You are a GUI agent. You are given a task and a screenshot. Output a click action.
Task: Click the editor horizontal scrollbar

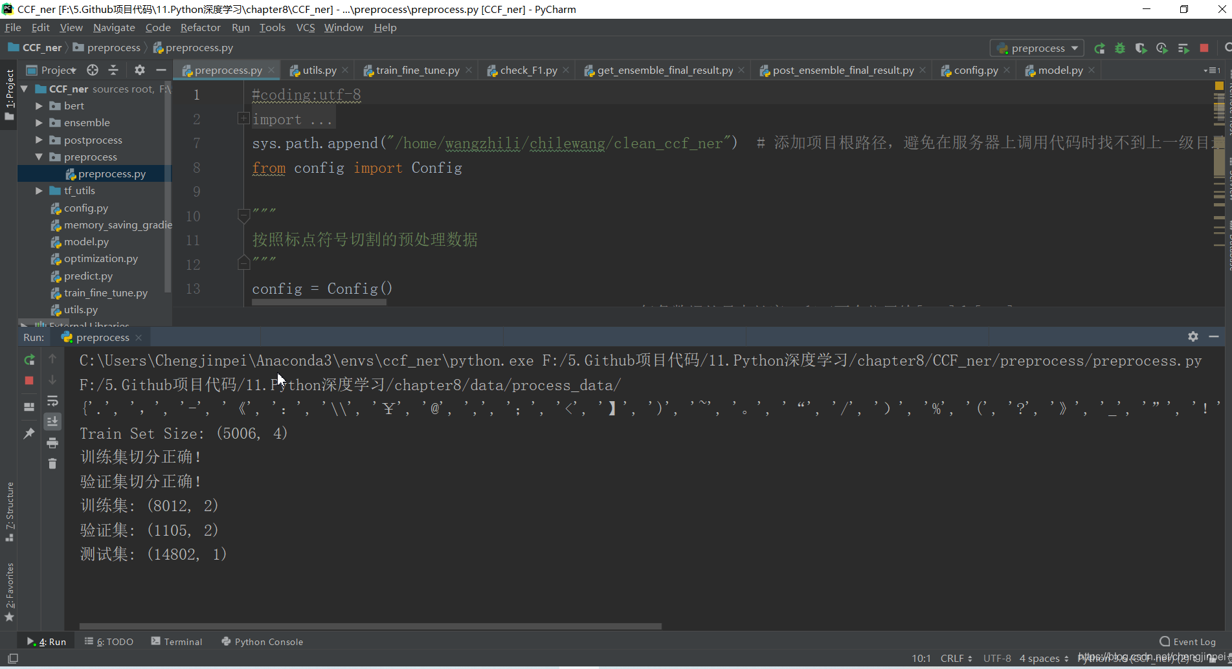click(x=319, y=302)
